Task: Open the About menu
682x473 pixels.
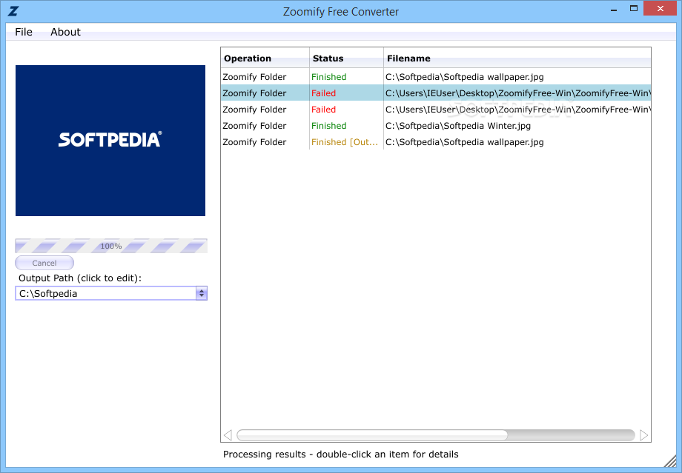Action: [x=65, y=32]
